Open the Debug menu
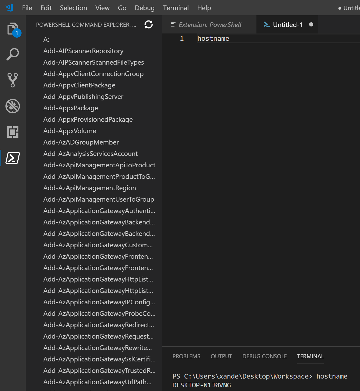This screenshot has height=391, width=360. tap(144, 8)
